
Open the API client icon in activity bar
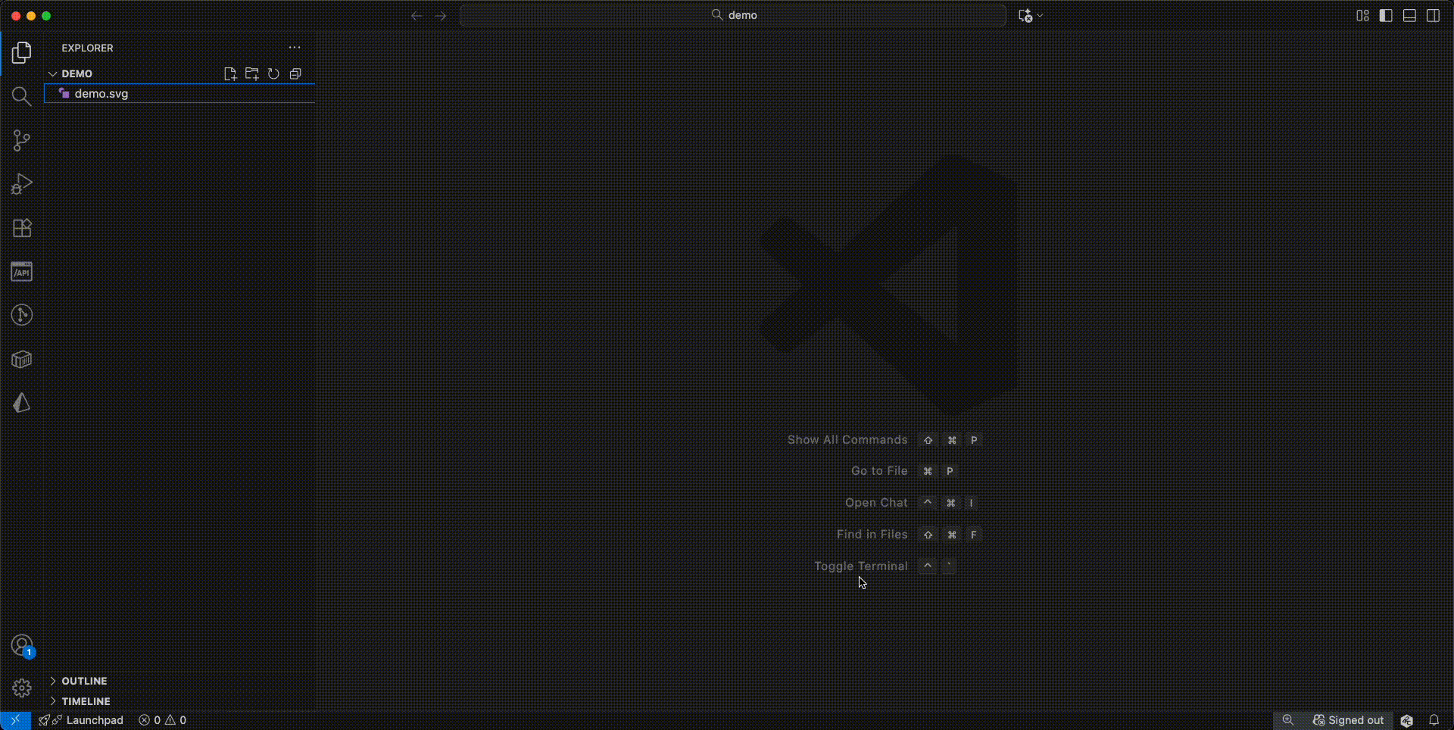pyautogui.click(x=22, y=272)
